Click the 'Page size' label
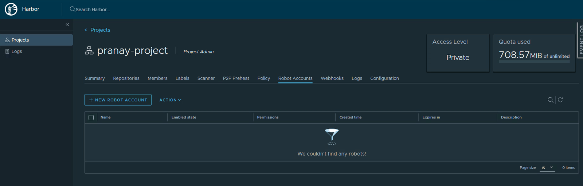The height and width of the screenshot is (186, 583). (528, 168)
